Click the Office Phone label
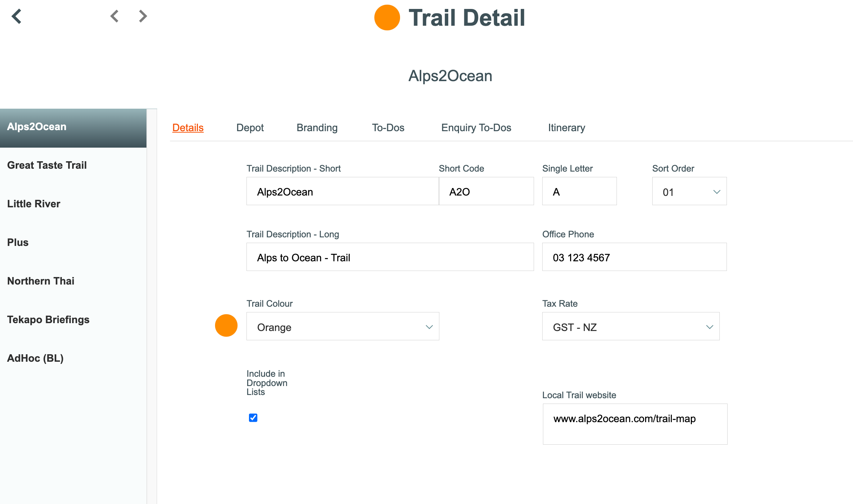The width and height of the screenshot is (853, 504). click(x=568, y=234)
